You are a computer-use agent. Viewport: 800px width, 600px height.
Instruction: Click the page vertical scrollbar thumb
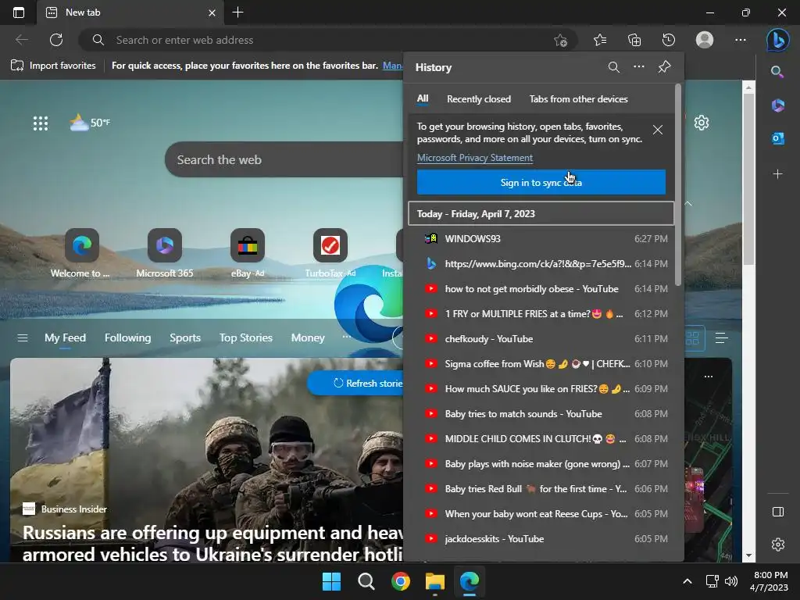[x=748, y=179]
